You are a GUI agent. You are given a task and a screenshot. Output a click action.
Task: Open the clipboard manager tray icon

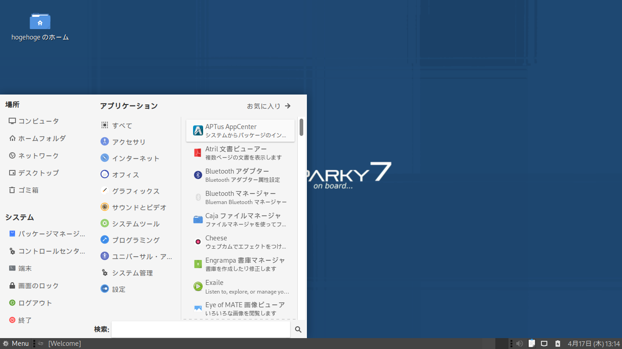click(531, 344)
